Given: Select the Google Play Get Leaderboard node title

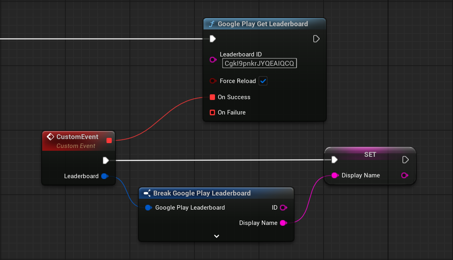Looking at the screenshot, I should pos(262,24).
